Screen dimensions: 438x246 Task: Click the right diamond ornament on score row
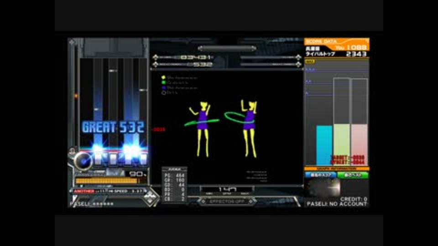pos(298,57)
